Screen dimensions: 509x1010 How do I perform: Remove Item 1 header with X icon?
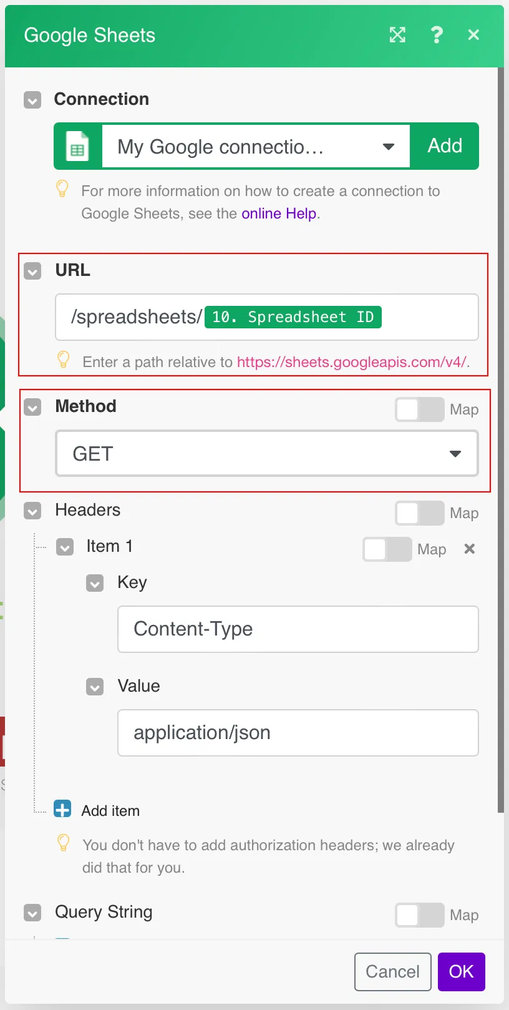(470, 549)
